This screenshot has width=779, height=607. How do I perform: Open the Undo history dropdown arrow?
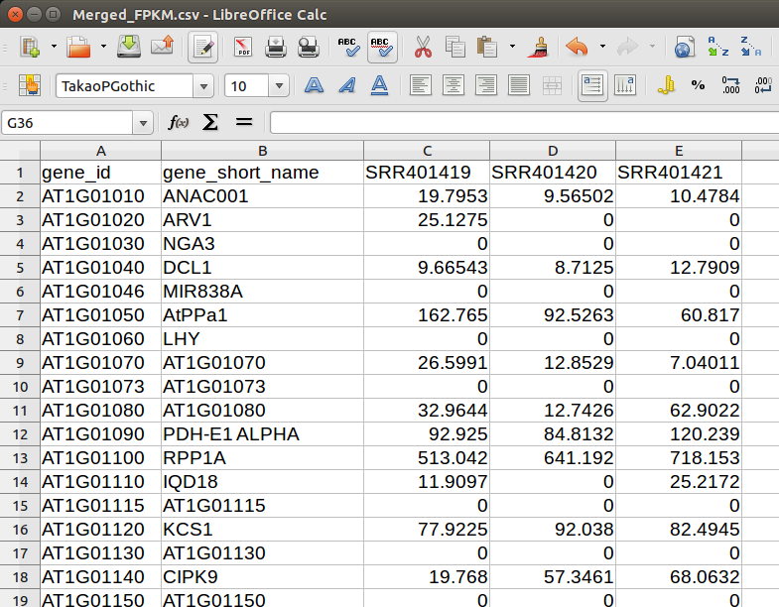pyautogui.click(x=602, y=47)
